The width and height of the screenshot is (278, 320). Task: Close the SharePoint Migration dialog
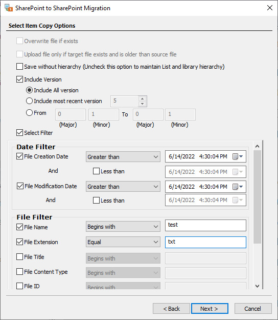tap(270, 8)
